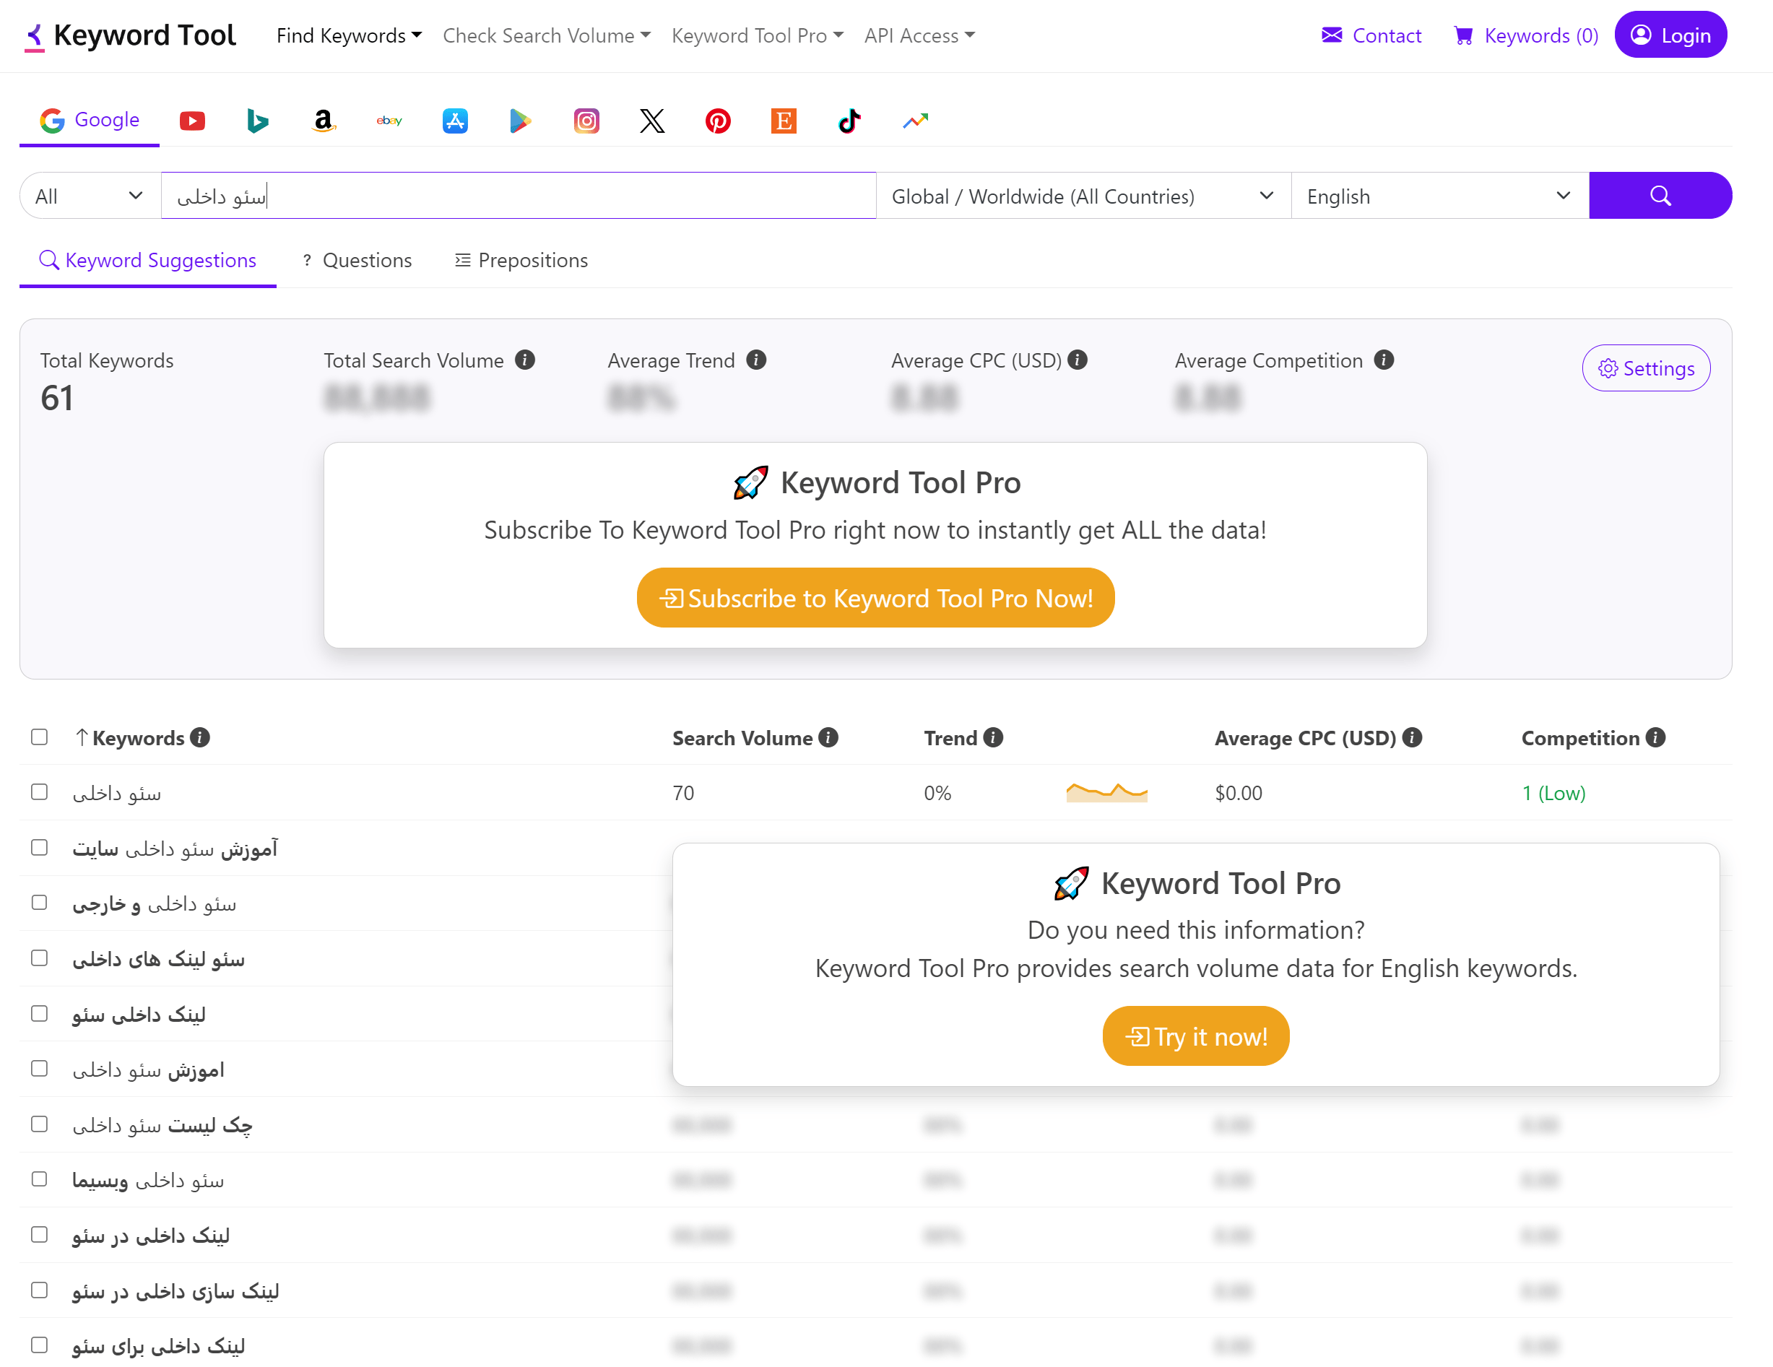
Task: Open the Google Trends icon tab
Action: click(x=915, y=121)
